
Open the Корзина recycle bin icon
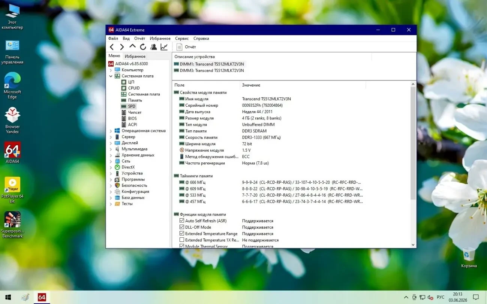[x=469, y=258]
